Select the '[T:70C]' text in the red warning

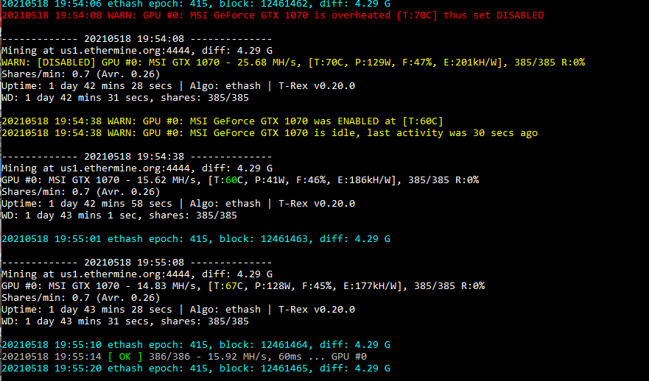pyautogui.click(x=417, y=15)
